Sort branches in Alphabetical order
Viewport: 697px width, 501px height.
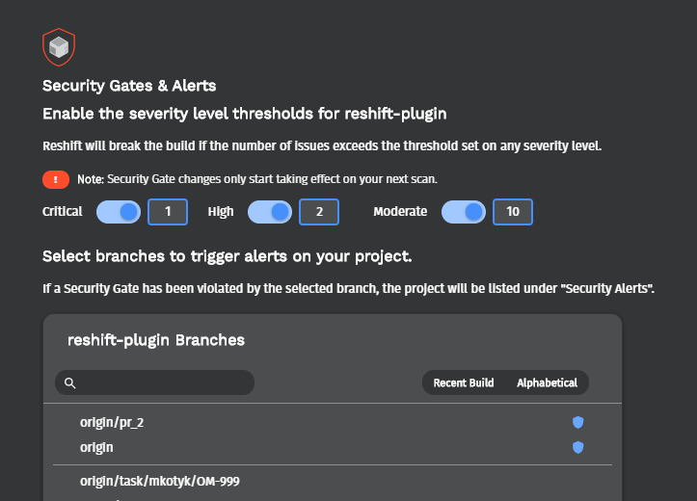click(548, 382)
